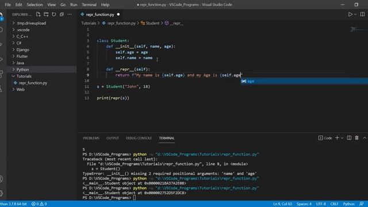The height and width of the screenshot is (207, 368).
Task: Click the New File icon in Explorer
Action: (x=39, y=14)
